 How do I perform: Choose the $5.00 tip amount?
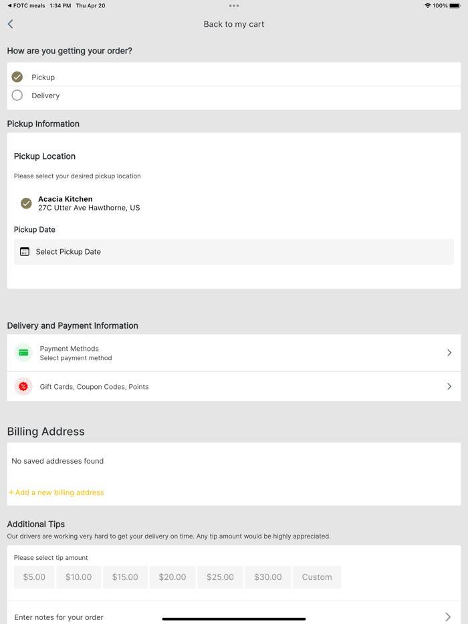[x=34, y=577]
